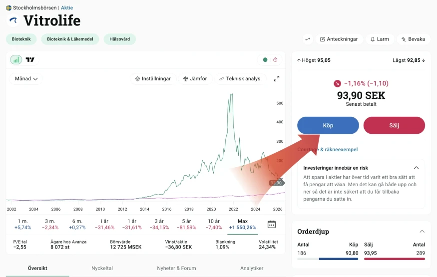Click Jämför compare scale icon button

click(195, 79)
